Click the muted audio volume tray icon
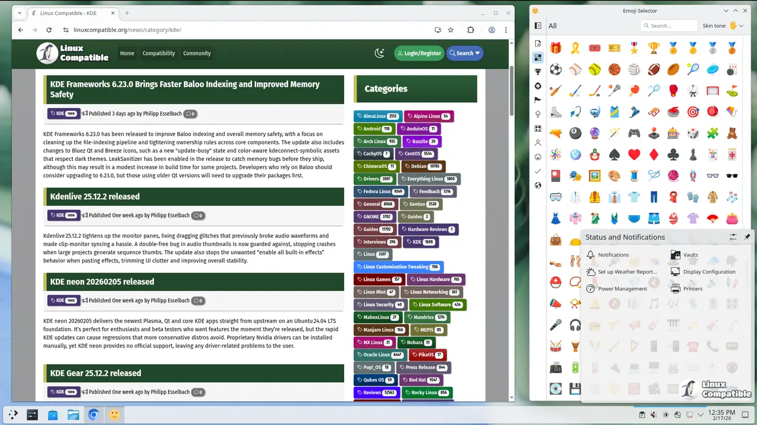757x425 pixels. pos(654,415)
